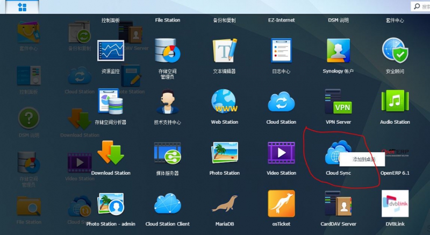Launch Audio Station music icon
The image size is (430, 235).
(x=395, y=103)
